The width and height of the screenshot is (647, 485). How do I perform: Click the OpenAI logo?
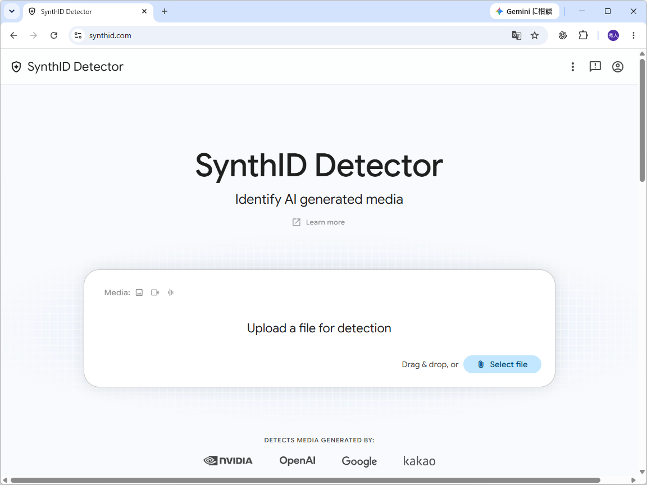point(298,461)
